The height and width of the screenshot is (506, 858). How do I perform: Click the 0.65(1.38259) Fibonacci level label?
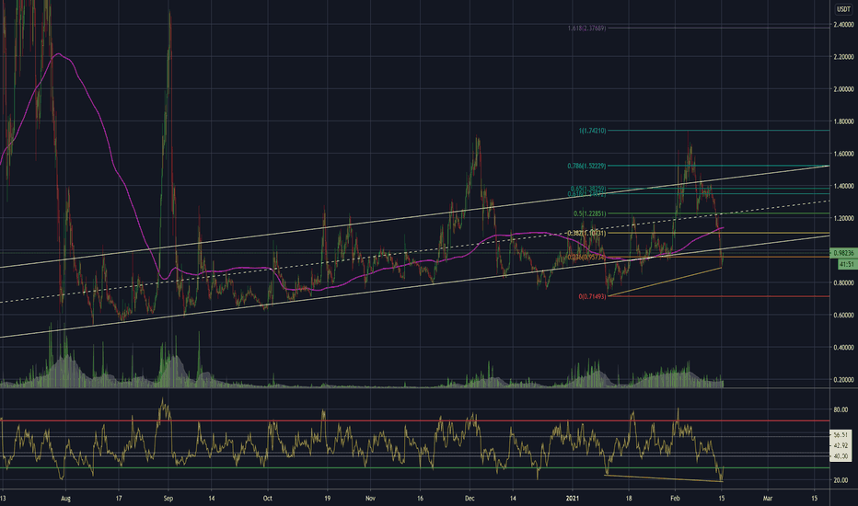click(x=588, y=189)
